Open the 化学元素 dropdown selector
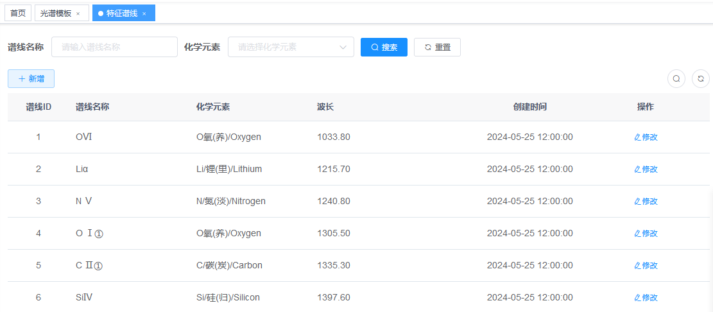713x312 pixels. point(286,47)
